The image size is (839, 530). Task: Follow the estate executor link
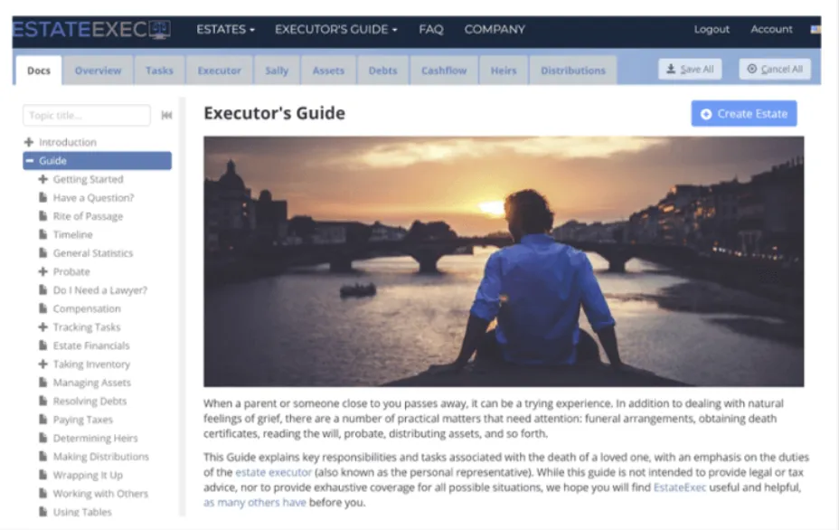coord(273,472)
